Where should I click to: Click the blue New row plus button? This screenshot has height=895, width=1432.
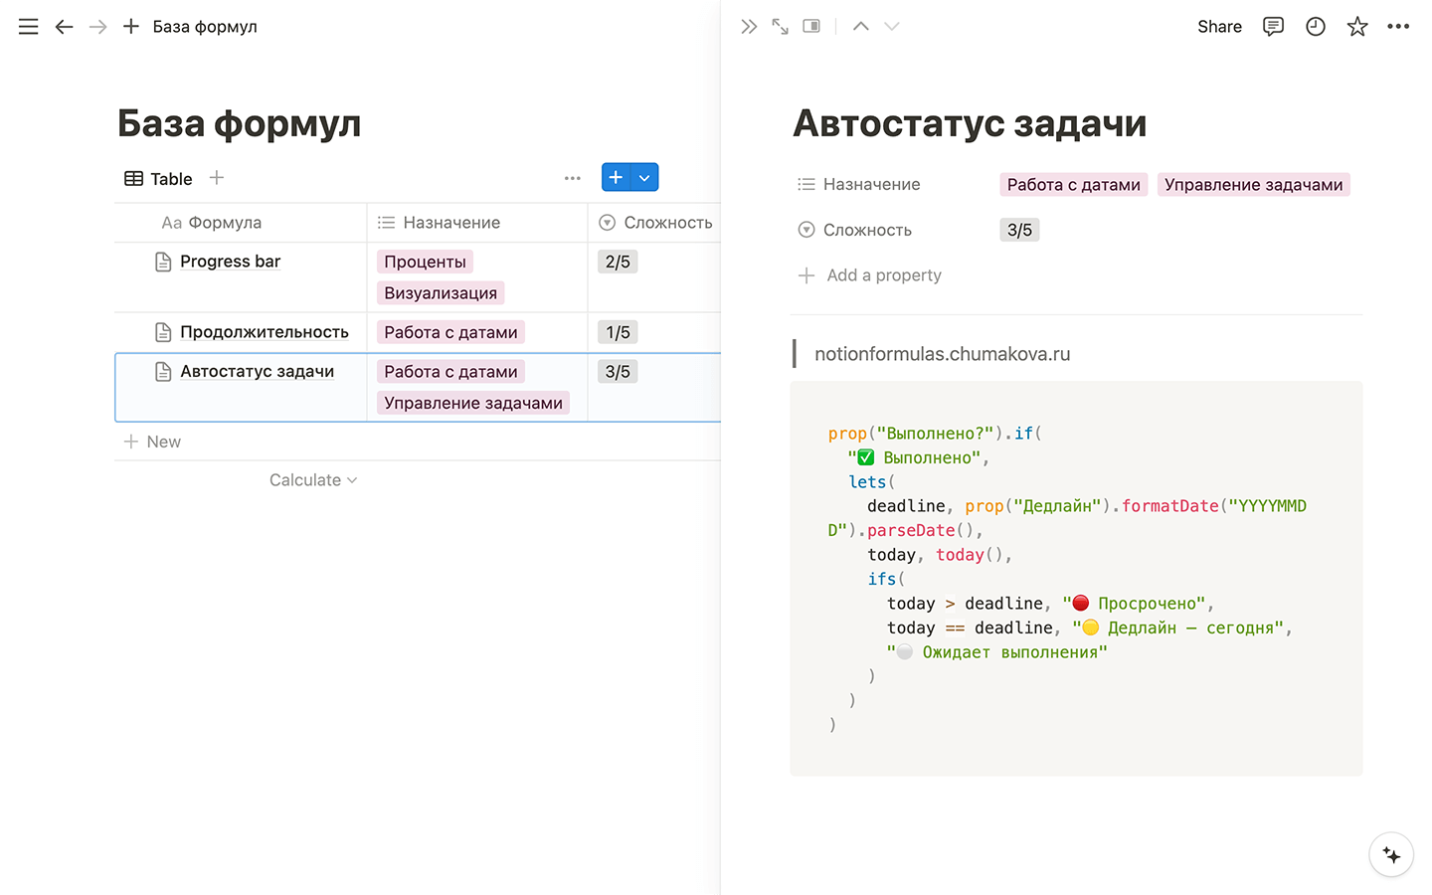click(617, 177)
